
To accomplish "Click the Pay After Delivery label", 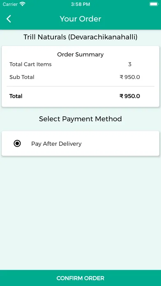I will (56, 144).
